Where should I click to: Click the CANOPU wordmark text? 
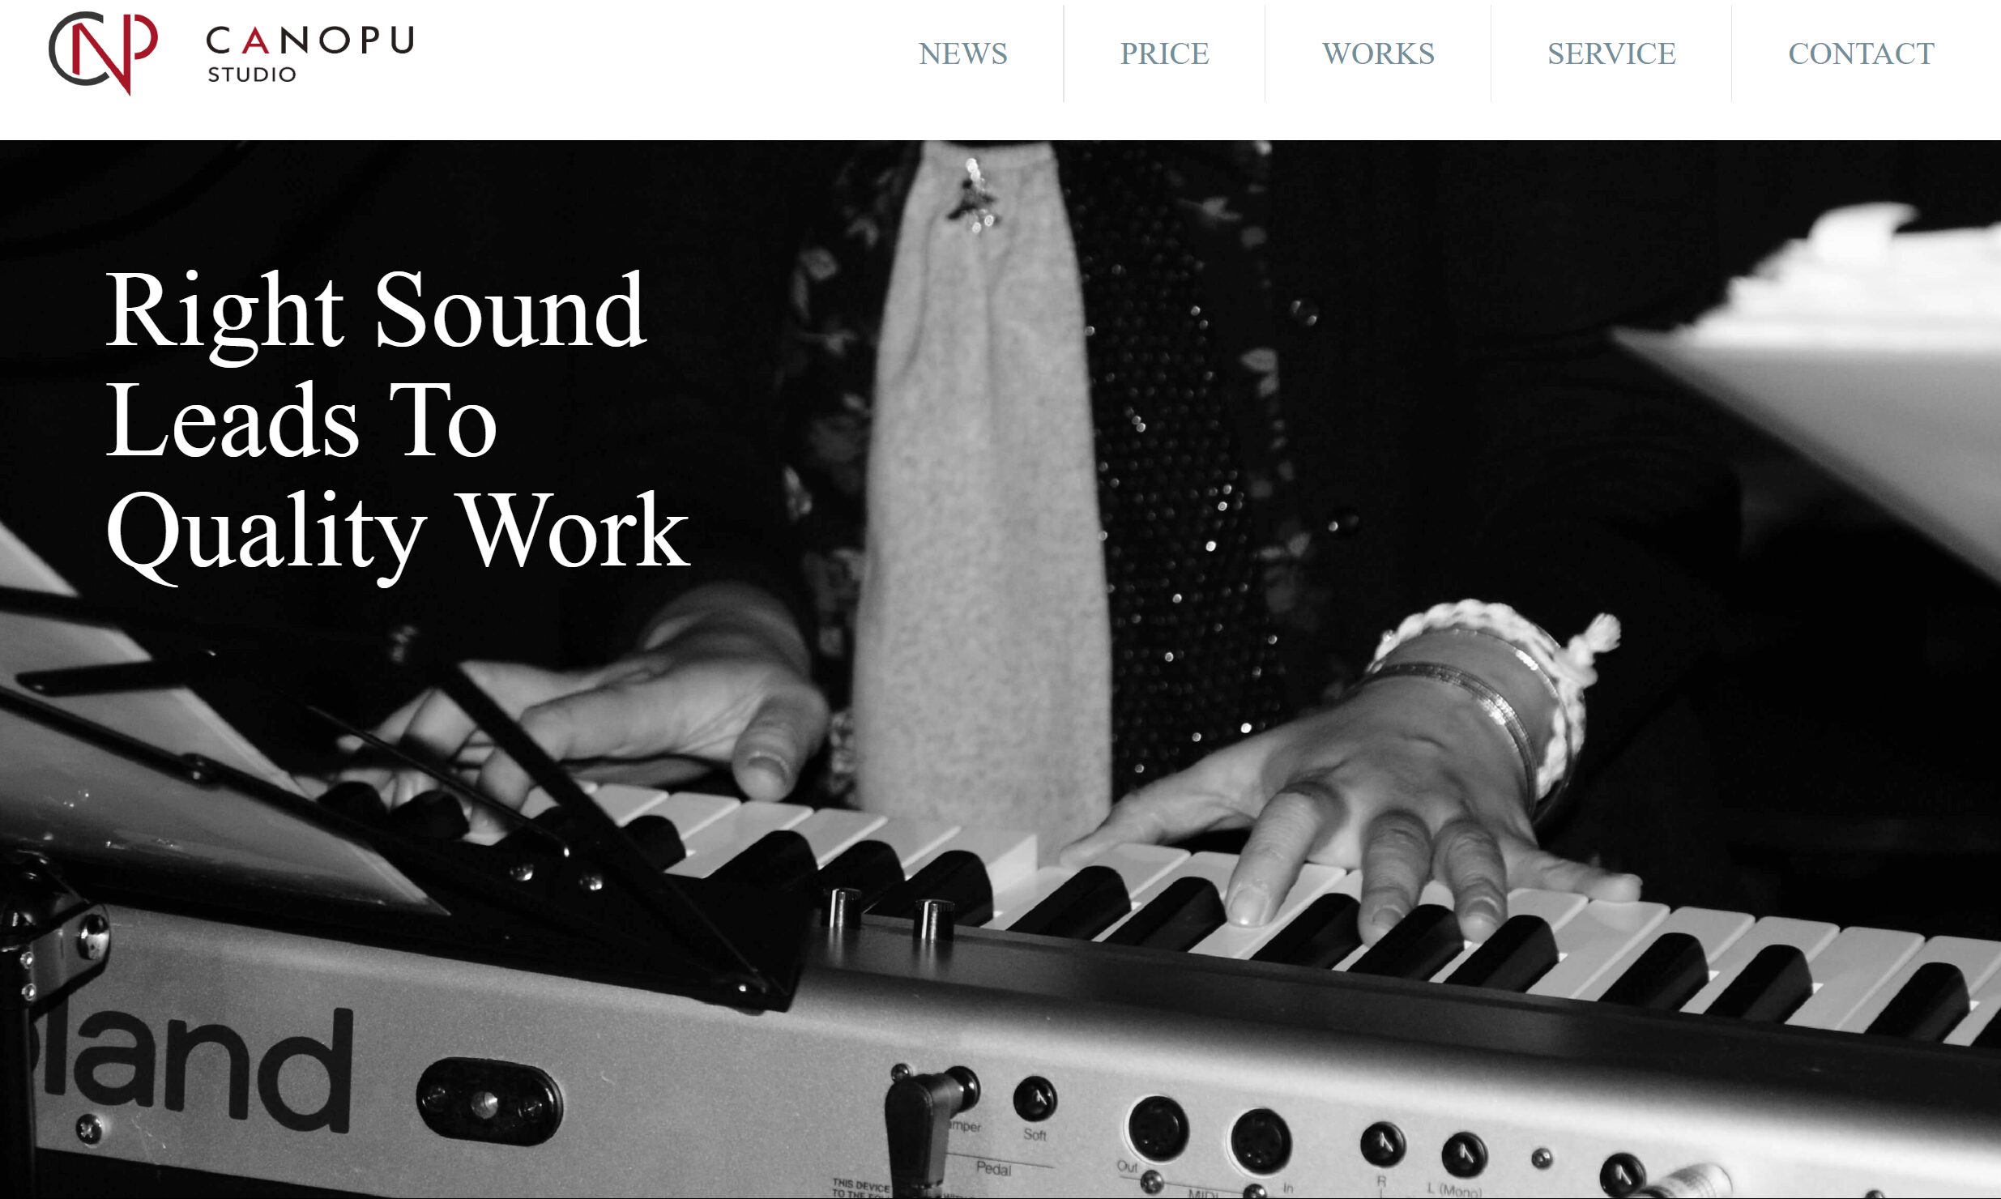pyautogui.click(x=310, y=40)
